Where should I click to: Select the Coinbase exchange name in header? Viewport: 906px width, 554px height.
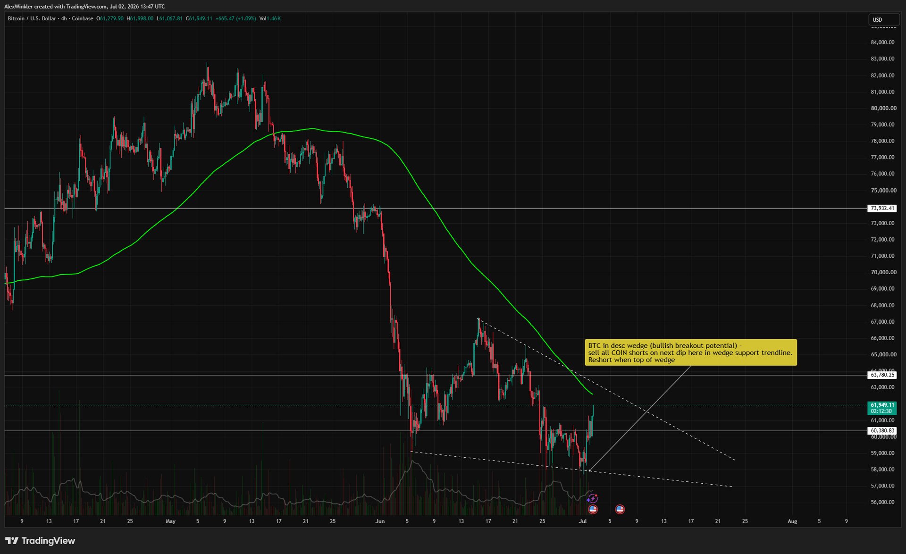[83, 18]
